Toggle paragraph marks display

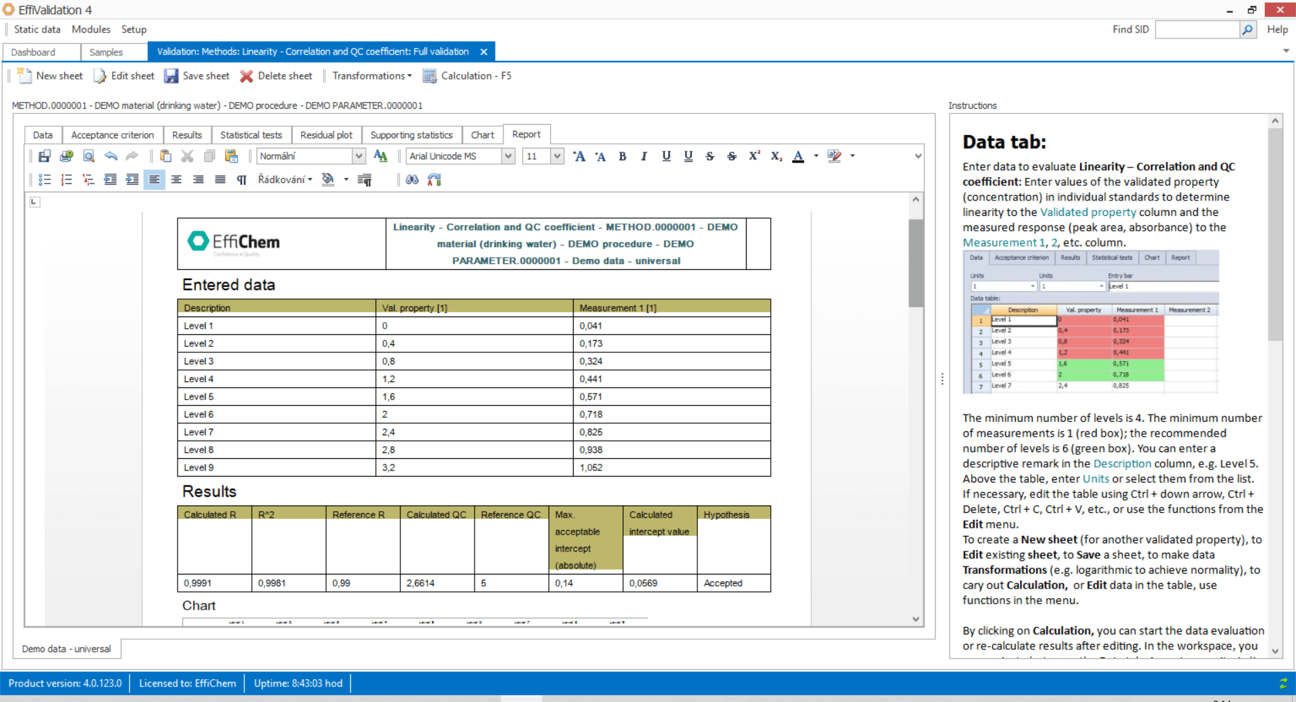[x=241, y=180]
